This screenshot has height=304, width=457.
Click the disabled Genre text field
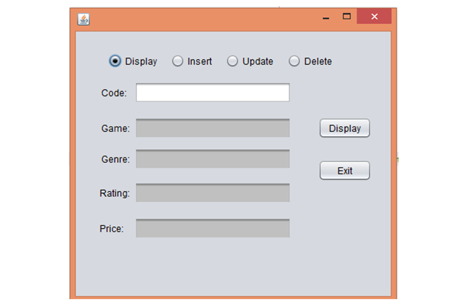pos(213,159)
